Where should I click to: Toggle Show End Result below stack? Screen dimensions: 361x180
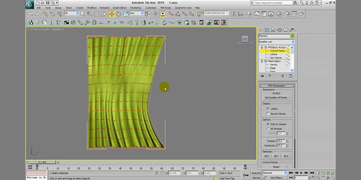(x=269, y=76)
